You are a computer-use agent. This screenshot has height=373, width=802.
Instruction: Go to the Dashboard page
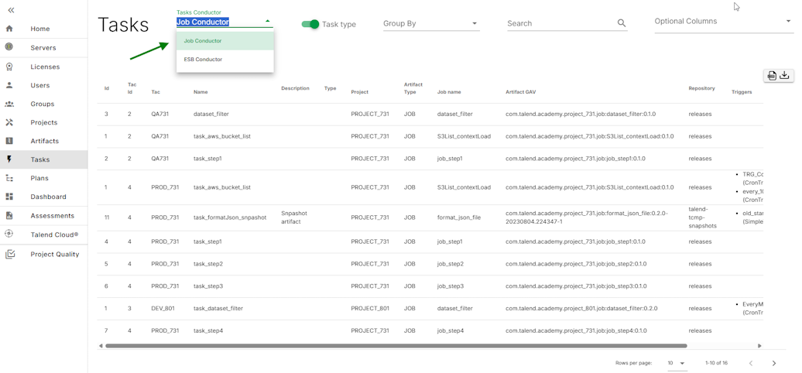(x=48, y=197)
